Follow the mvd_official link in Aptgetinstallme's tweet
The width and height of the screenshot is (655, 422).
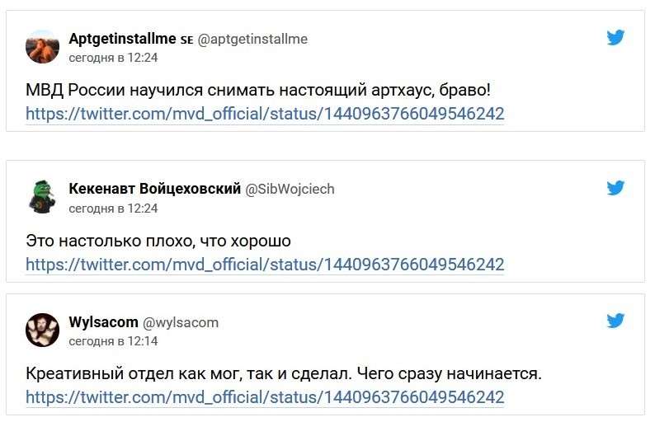pyautogui.click(x=265, y=114)
